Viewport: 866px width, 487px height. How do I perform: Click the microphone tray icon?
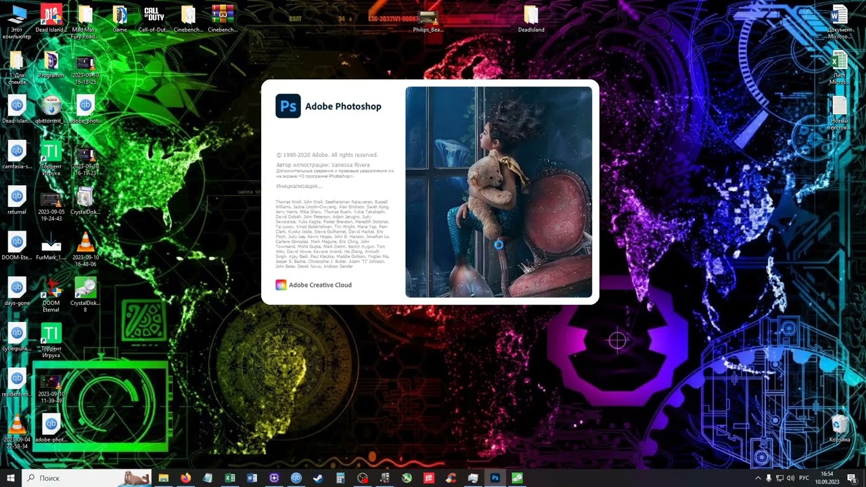pos(769,478)
